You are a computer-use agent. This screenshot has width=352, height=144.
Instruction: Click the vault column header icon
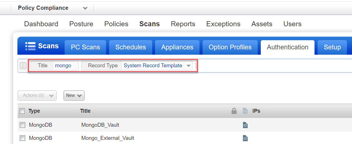click(245, 111)
